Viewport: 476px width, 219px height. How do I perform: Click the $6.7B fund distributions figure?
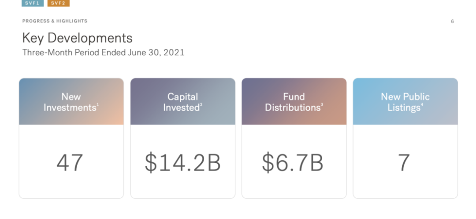click(293, 162)
